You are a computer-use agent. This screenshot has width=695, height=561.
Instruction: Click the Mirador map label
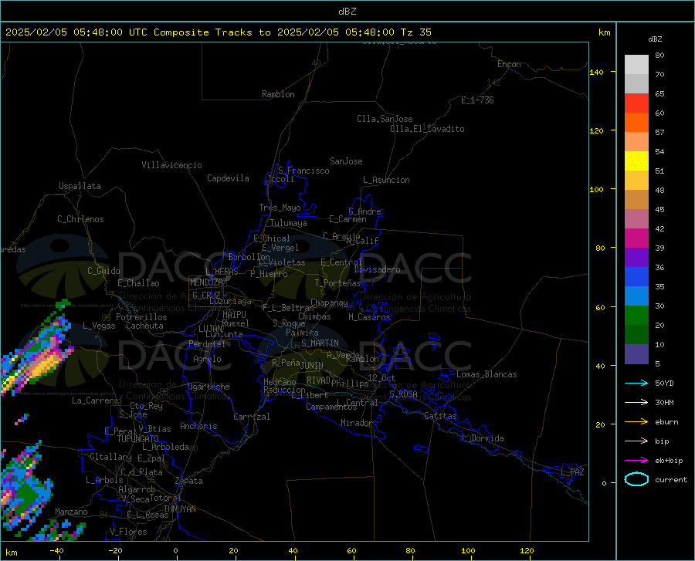[x=357, y=423]
